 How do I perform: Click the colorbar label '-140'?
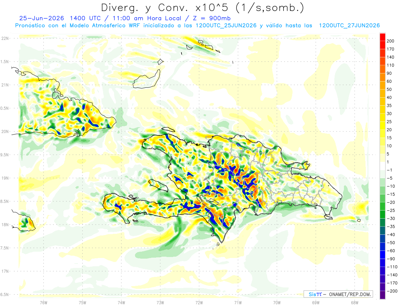point(393,275)
